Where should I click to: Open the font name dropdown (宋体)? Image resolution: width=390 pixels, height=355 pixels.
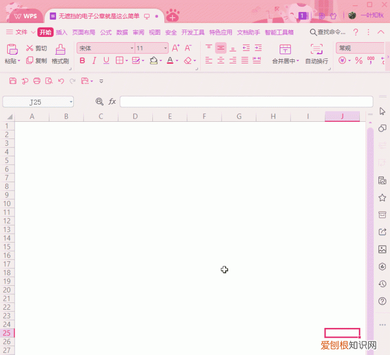click(x=132, y=48)
